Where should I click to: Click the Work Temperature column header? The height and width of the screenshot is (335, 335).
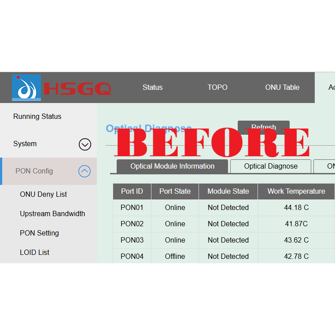(x=296, y=191)
